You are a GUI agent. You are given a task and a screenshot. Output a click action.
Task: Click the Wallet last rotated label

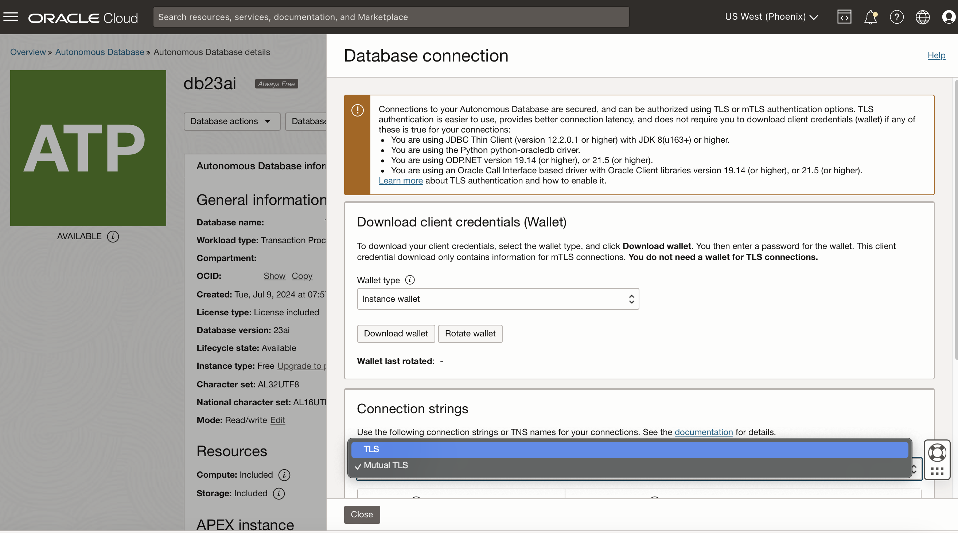coord(396,362)
